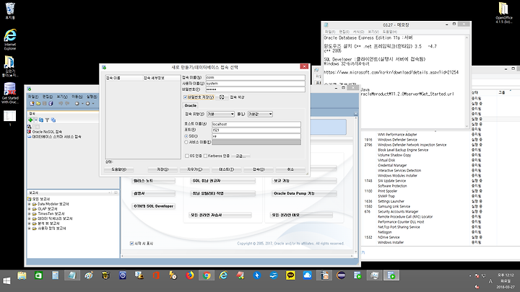The image size is (520, 292).
Task: Click the connection color picker button in dialog
Action: (222, 97)
